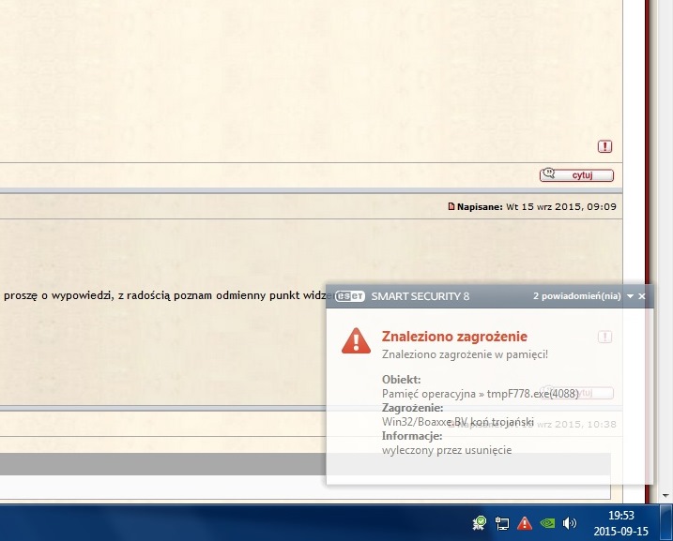Click the report post exclamation icon
The image size is (673, 541).
pyautogui.click(x=604, y=146)
